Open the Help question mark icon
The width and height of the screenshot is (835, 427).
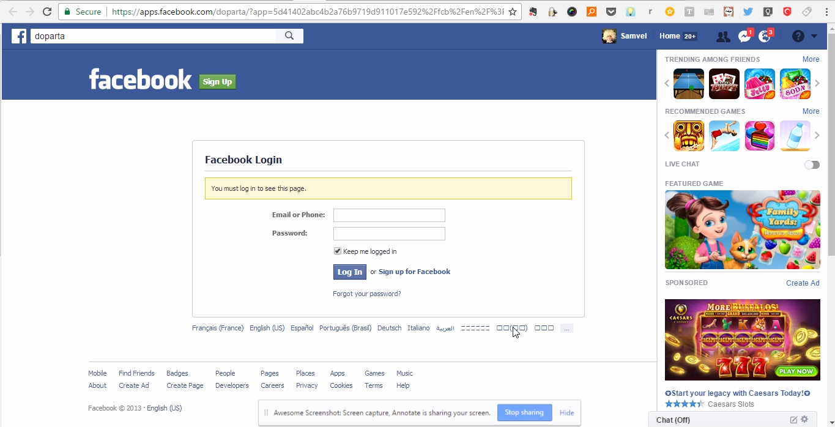coord(798,36)
